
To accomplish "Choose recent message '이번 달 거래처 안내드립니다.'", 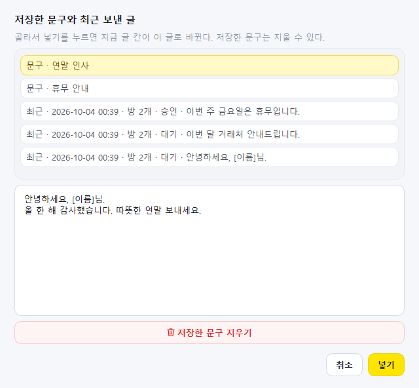I will (x=209, y=134).
